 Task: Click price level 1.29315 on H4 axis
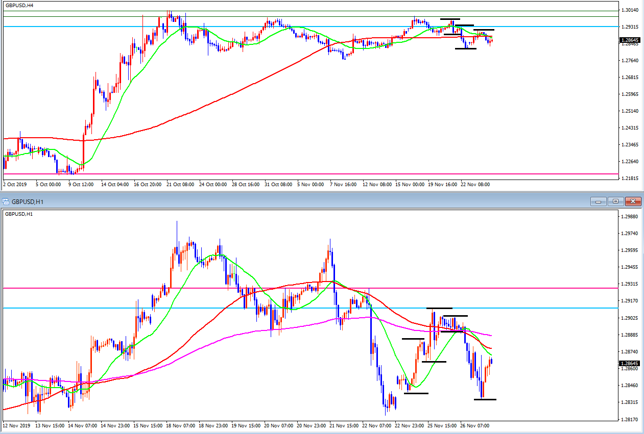[629, 27]
